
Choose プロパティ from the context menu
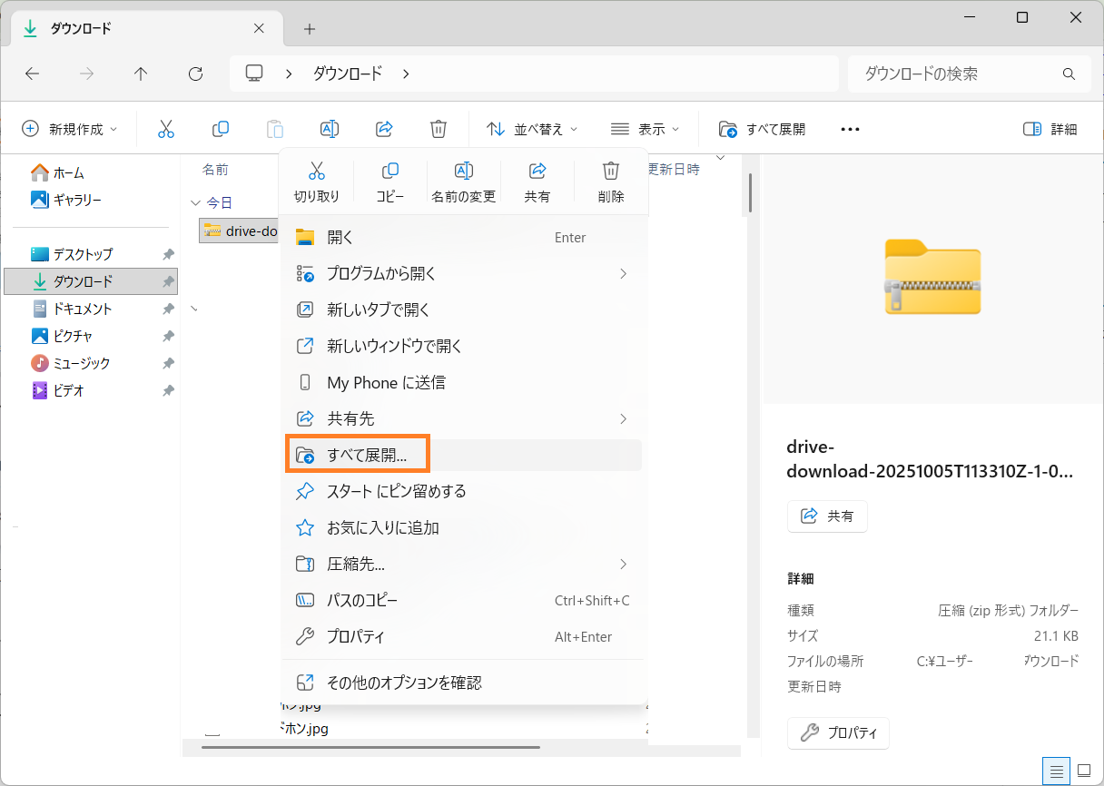pos(356,637)
